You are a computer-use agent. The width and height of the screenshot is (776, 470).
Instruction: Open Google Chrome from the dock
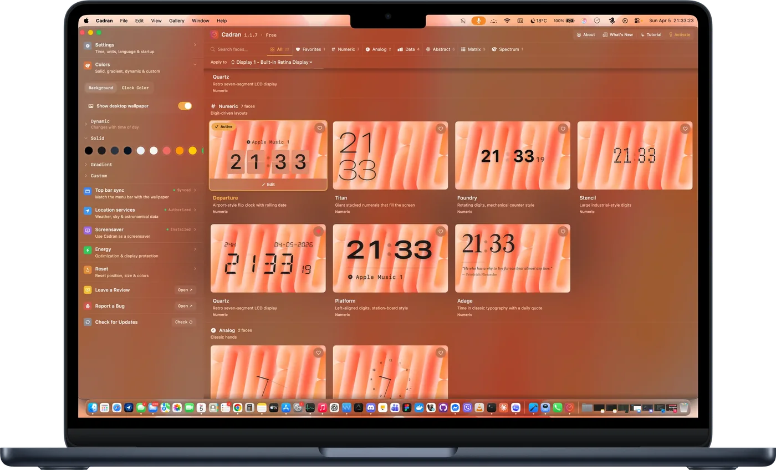point(237,407)
